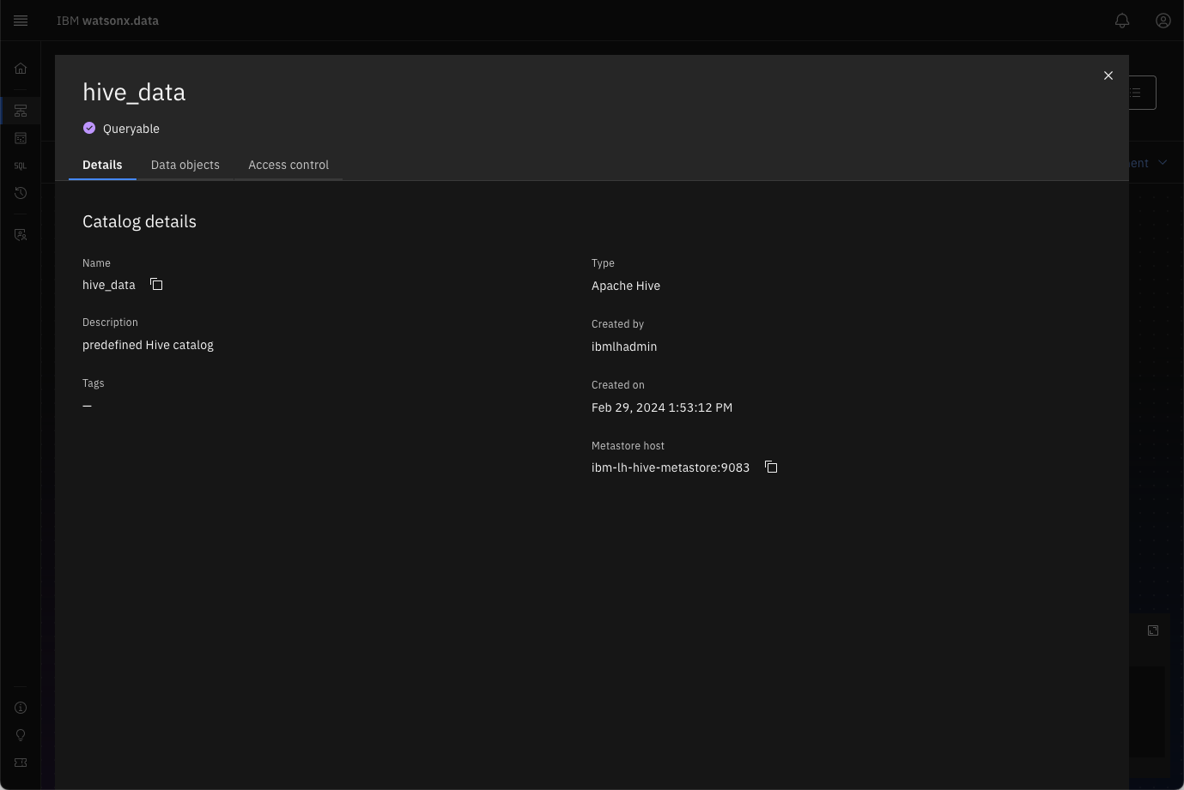
Task: Copy the catalog name hive_data
Action: pos(156,284)
